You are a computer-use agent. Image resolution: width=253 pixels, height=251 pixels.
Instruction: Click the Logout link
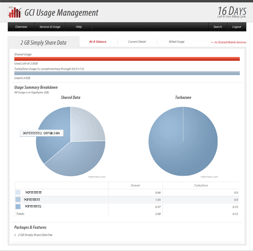click(237, 27)
